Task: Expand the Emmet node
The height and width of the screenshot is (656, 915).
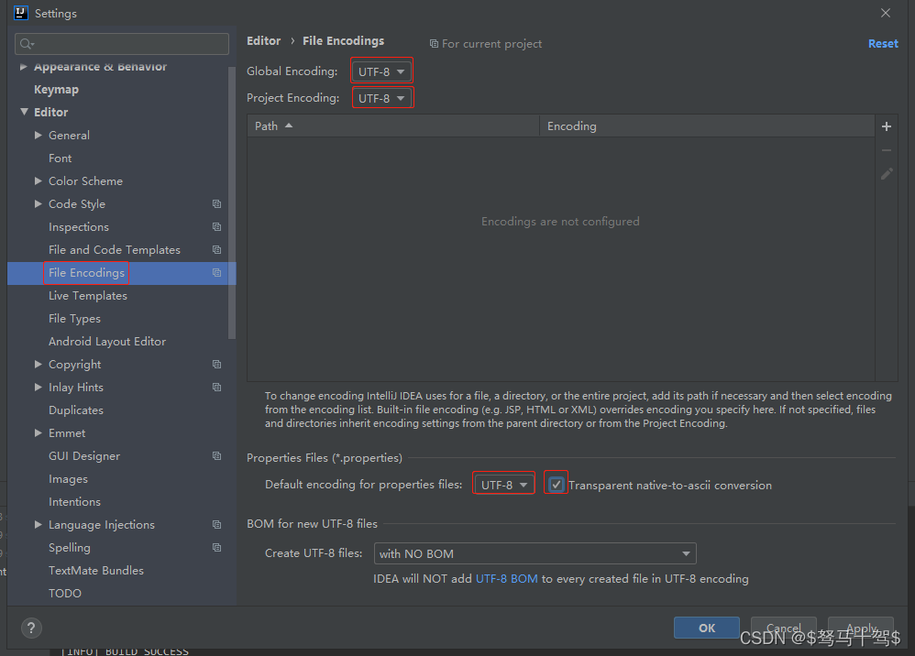Action: 38,433
